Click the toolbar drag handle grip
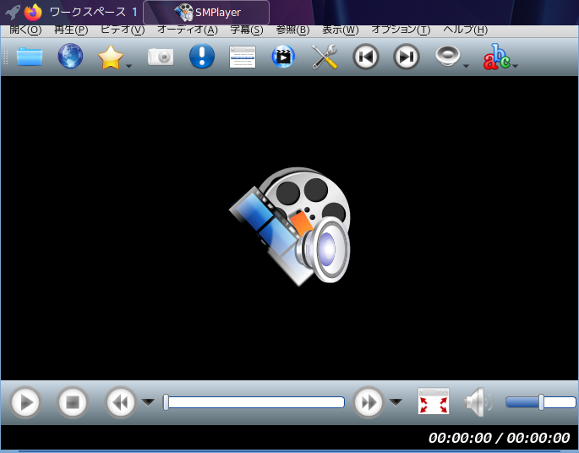The image size is (579, 453). click(x=5, y=57)
